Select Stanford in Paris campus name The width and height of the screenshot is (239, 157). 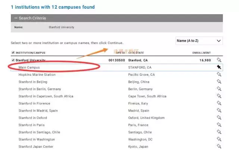(x=31, y=125)
